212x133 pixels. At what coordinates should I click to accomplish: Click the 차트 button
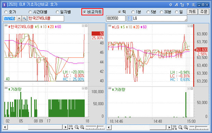pos(192,12)
